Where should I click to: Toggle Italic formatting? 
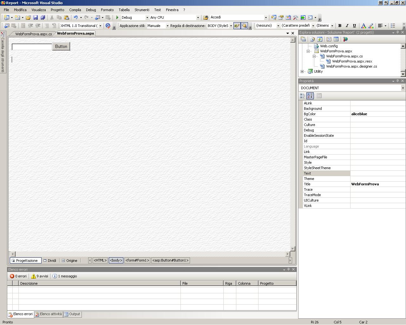pyautogui.click(x=347, y=26)
